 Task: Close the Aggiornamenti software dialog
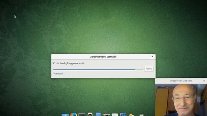(153, 57)
